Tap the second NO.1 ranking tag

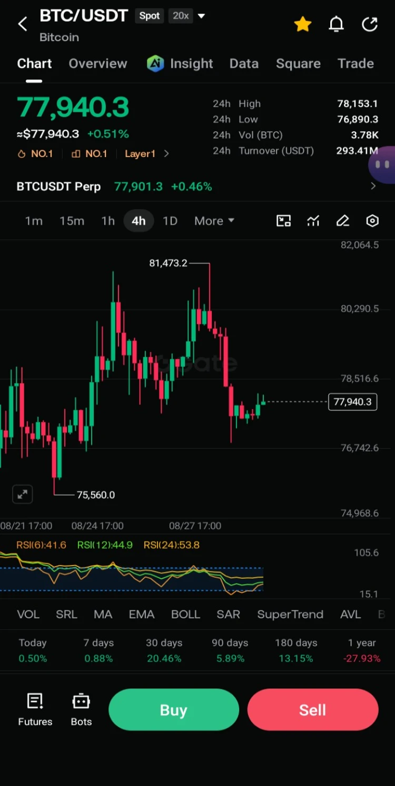[x=89, y=154]
